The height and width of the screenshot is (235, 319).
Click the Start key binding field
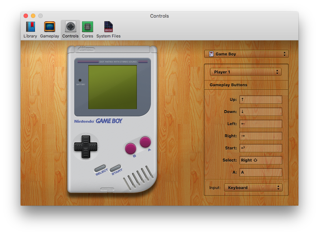pos(261,148)
